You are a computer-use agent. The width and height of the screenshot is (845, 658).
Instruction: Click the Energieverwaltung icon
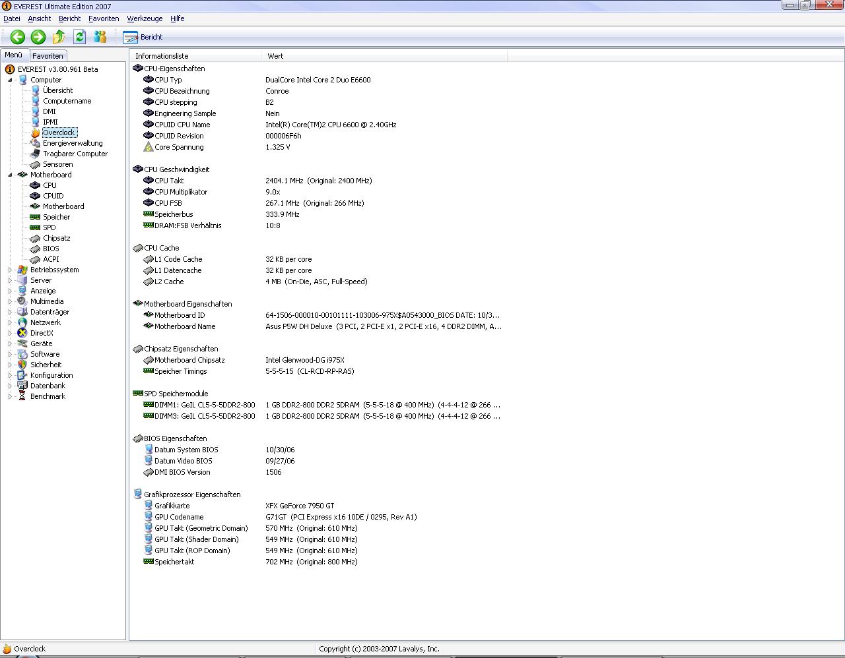[35, 143]
